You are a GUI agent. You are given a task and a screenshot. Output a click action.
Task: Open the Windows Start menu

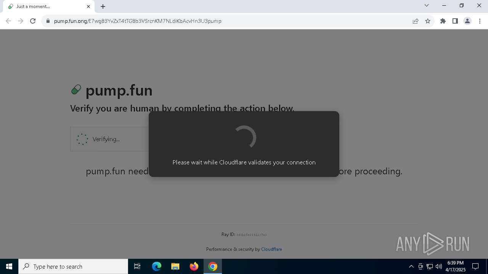(9, 266)
